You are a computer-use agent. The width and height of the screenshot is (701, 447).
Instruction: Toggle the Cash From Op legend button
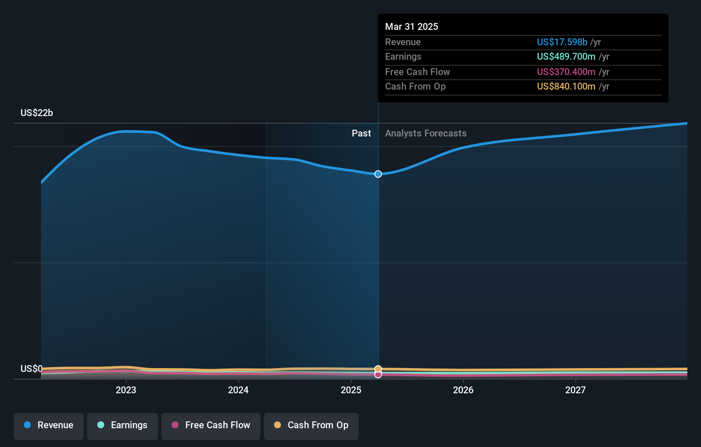[311, 426]
